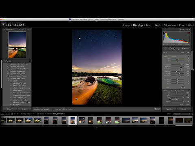The image size is (195, 146).
Task: Open the Map module
Action: tap(149, 25)
